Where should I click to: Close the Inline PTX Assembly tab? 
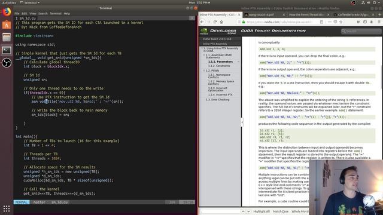(239, 14)
